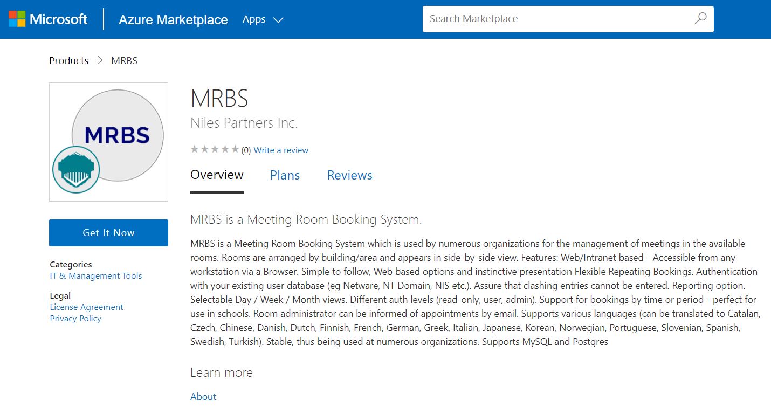This screenshot has height=414, width=771.
Task: Click the Microsoft logo
Action: click(x=48, y=19)
